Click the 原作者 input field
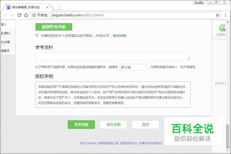The width and height of the screenshot is (231, 154). click(133, 67)
